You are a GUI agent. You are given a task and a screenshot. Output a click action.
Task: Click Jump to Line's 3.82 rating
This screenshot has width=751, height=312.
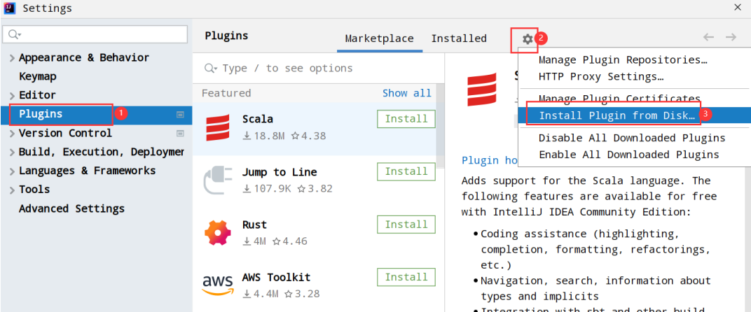(315, 189)
